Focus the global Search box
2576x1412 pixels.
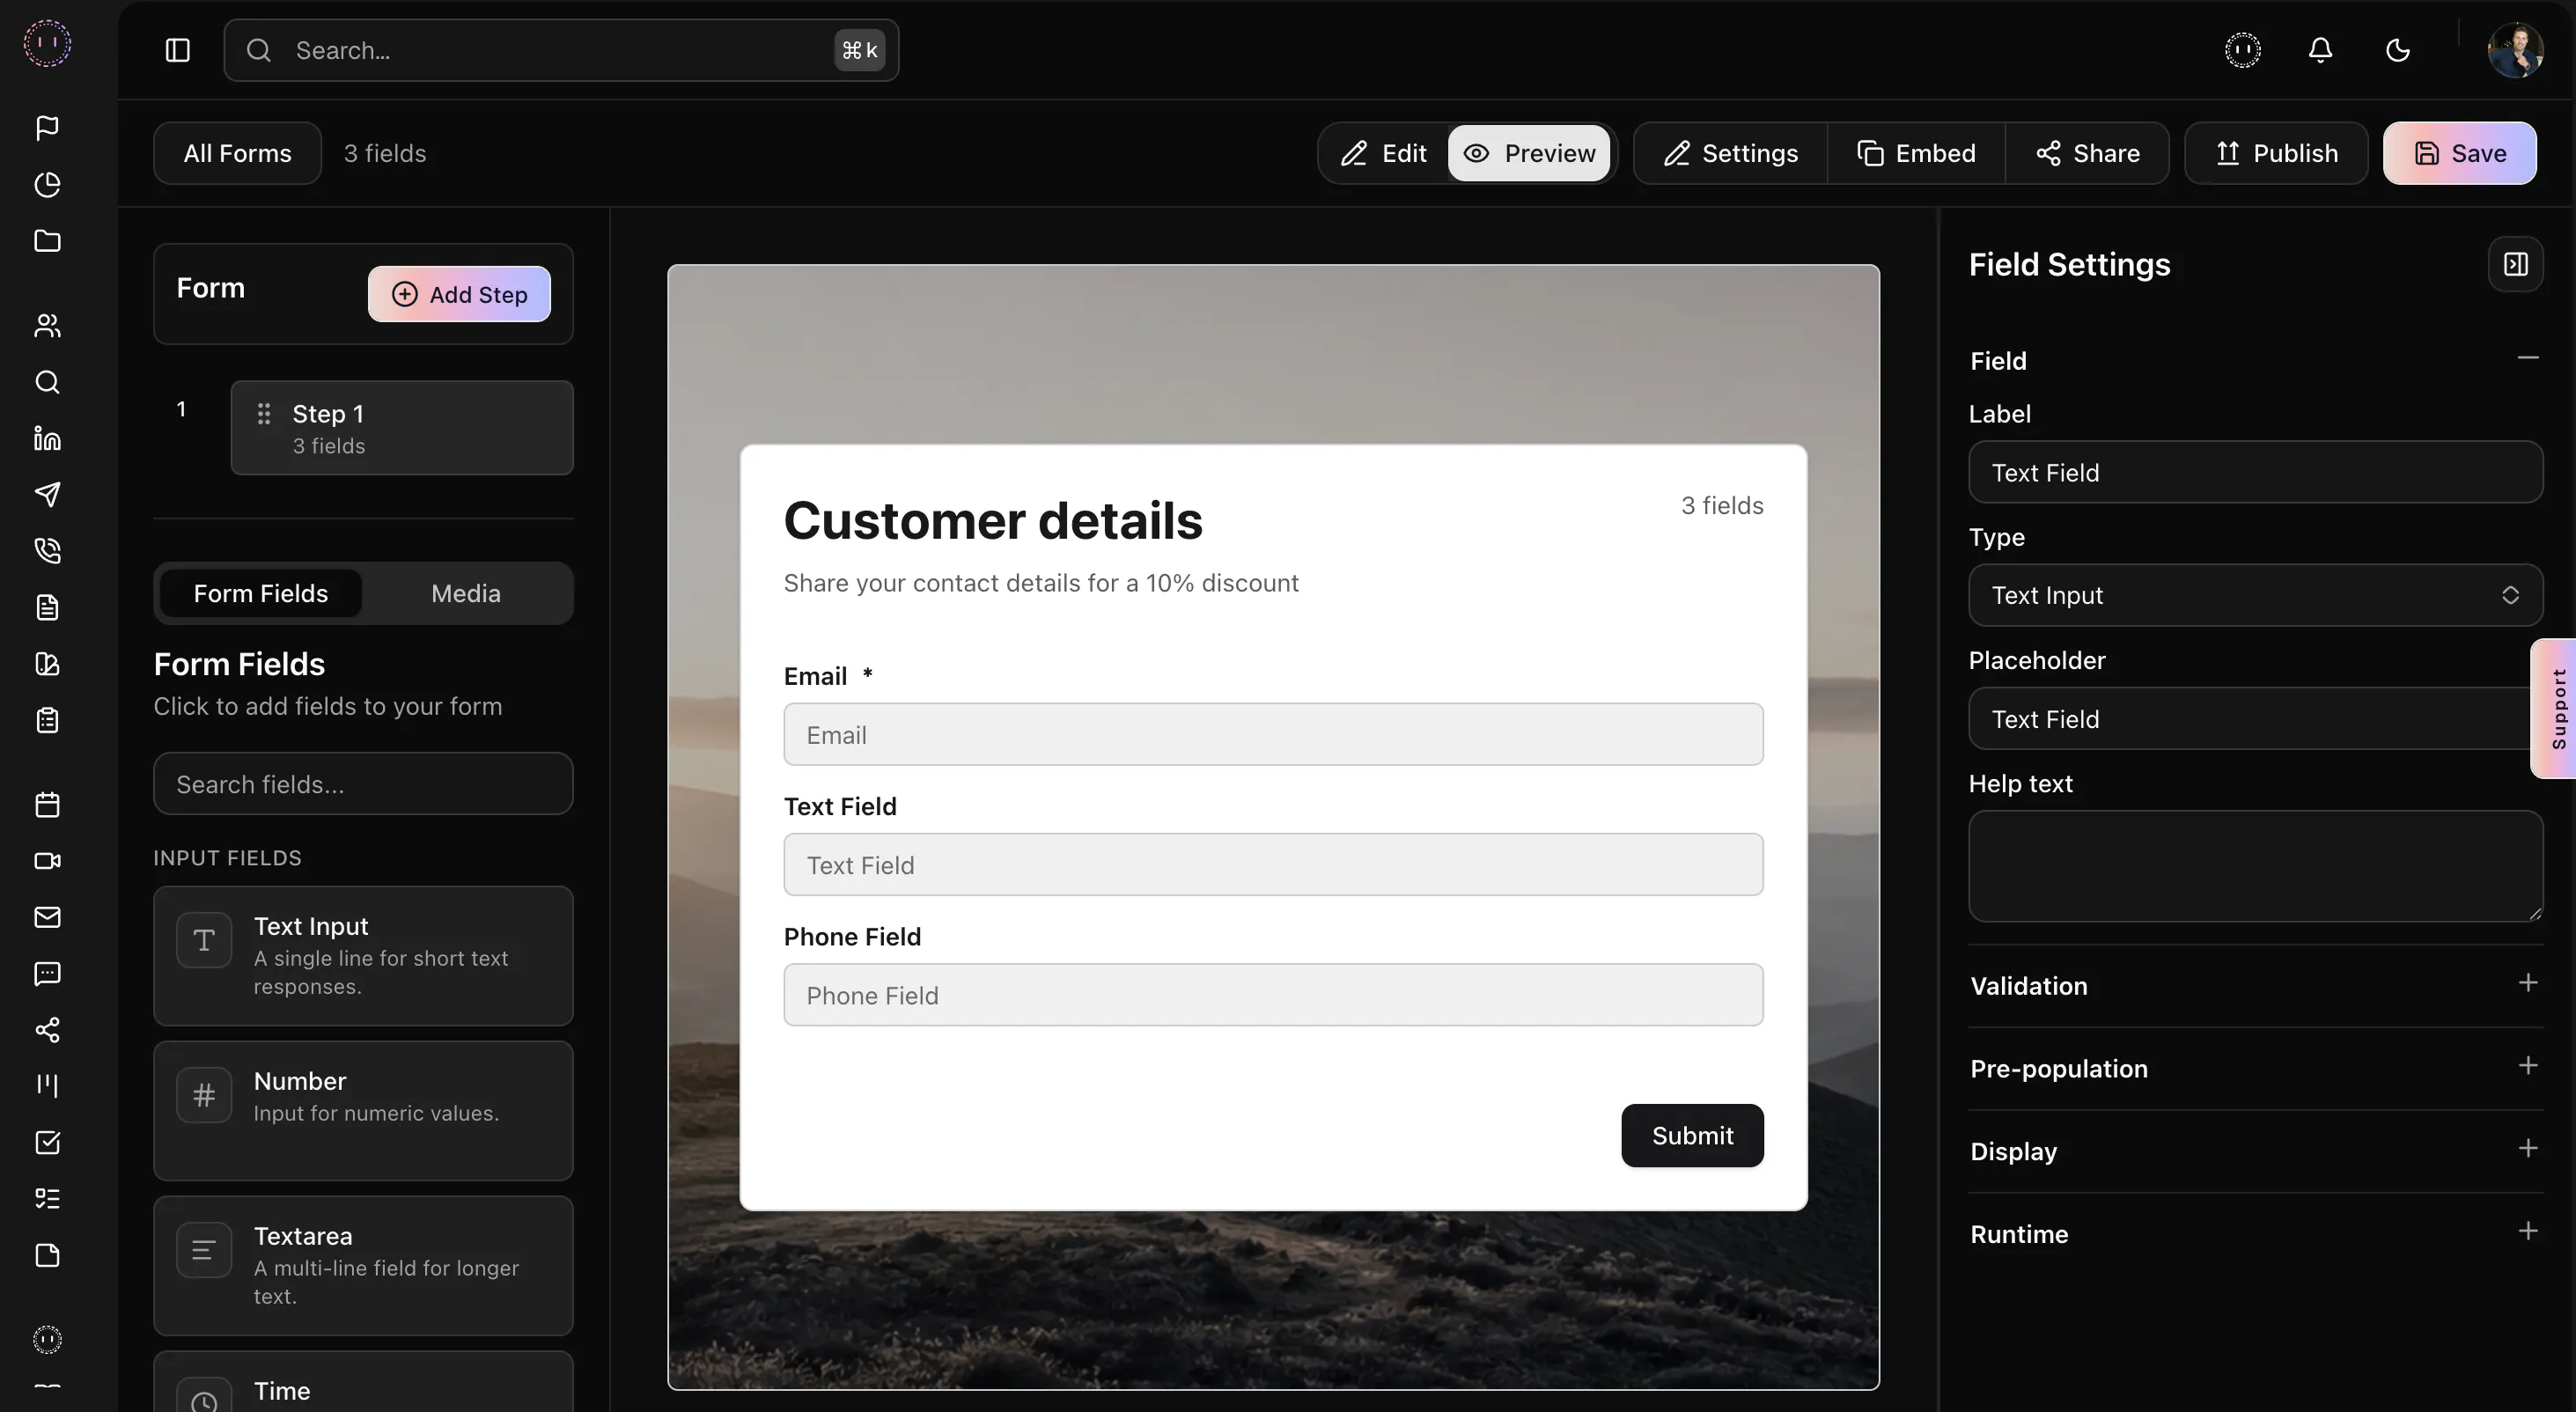(561, 50)
